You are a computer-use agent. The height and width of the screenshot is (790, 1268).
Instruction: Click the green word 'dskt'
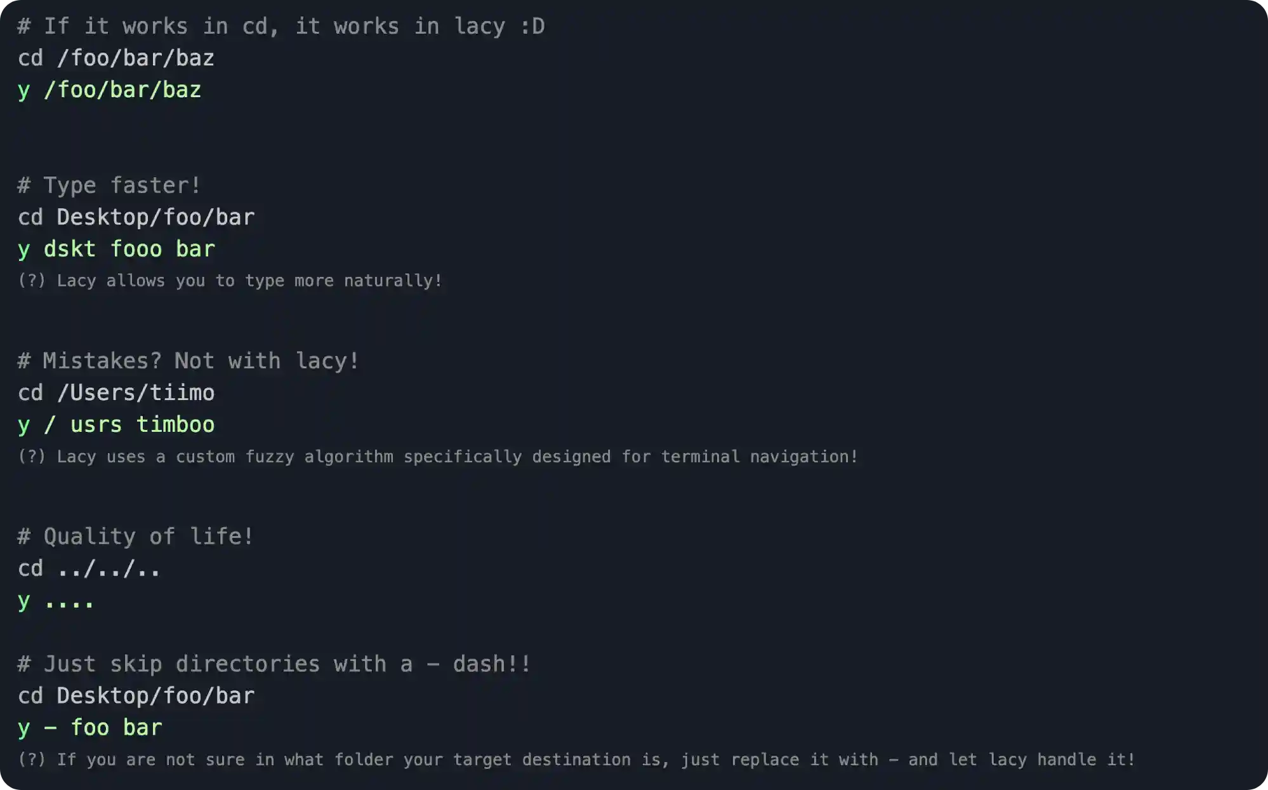click(70, 249)
